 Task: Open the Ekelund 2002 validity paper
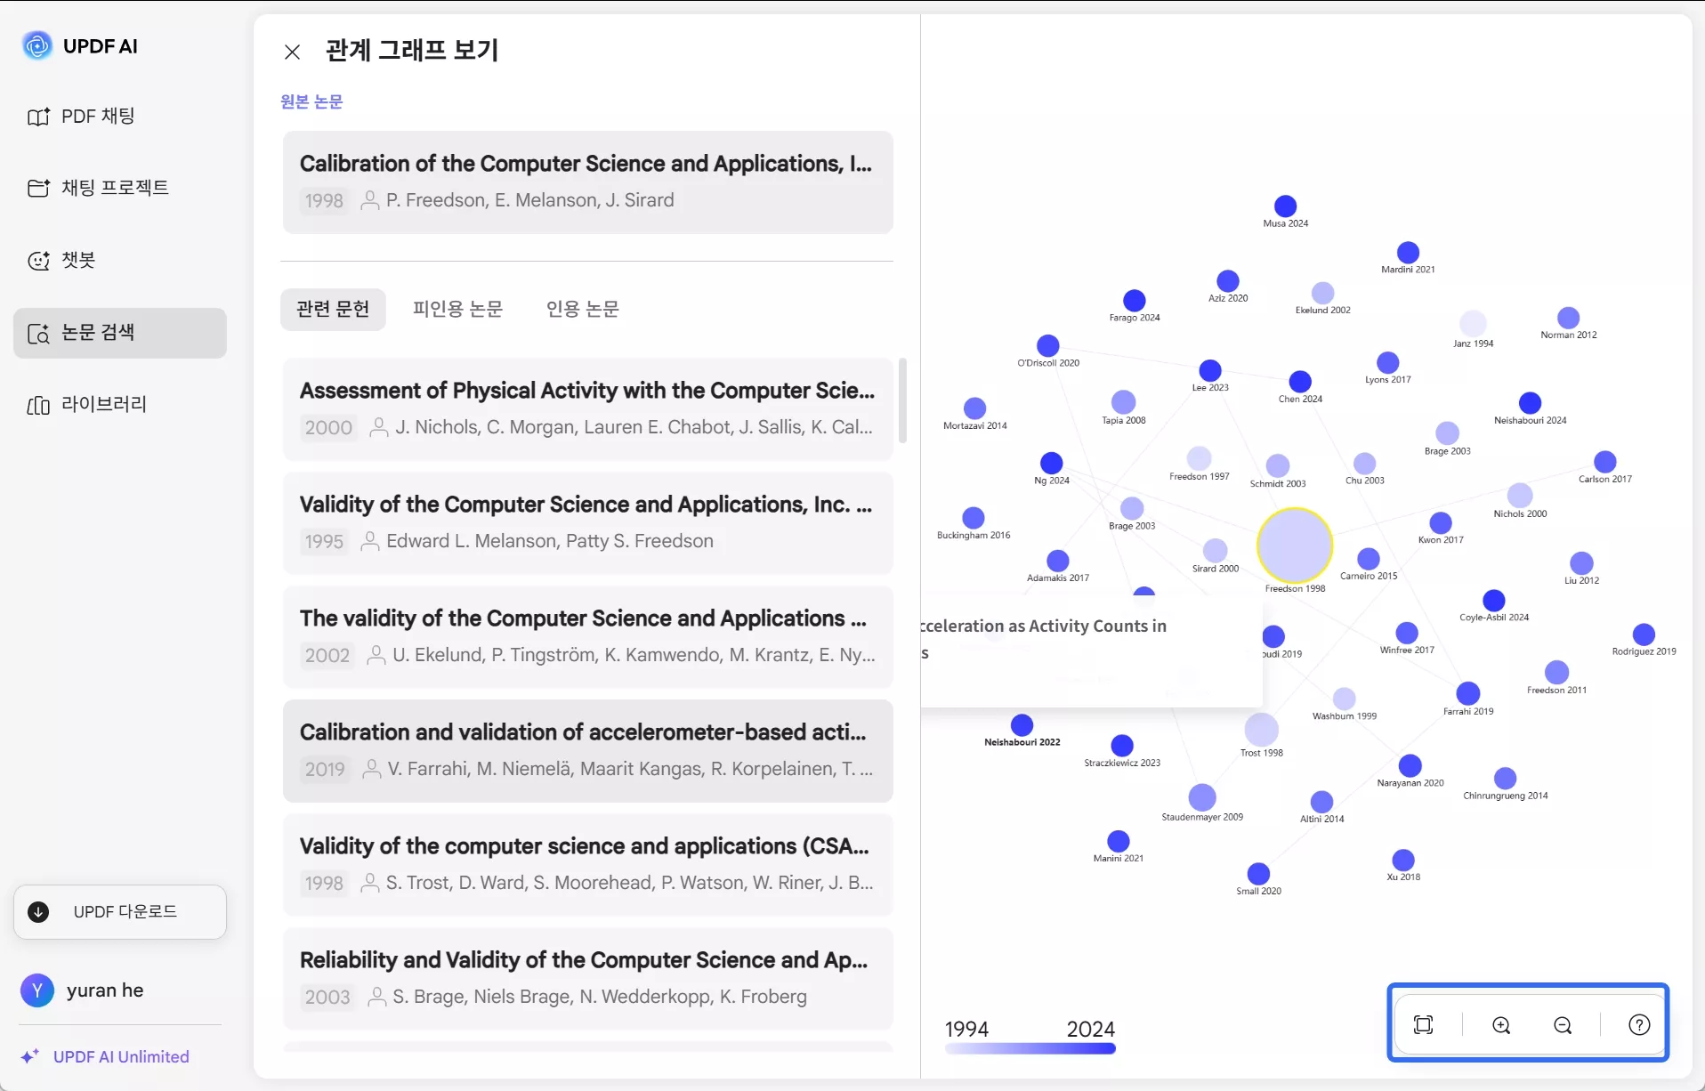(x=587, y=637)
